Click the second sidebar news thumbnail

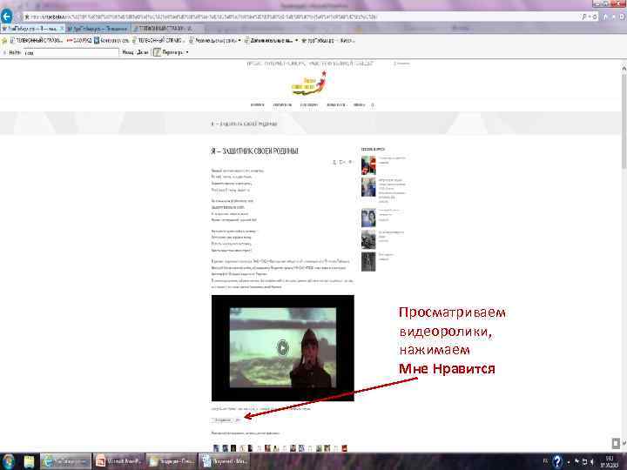[x=368, y=187]
